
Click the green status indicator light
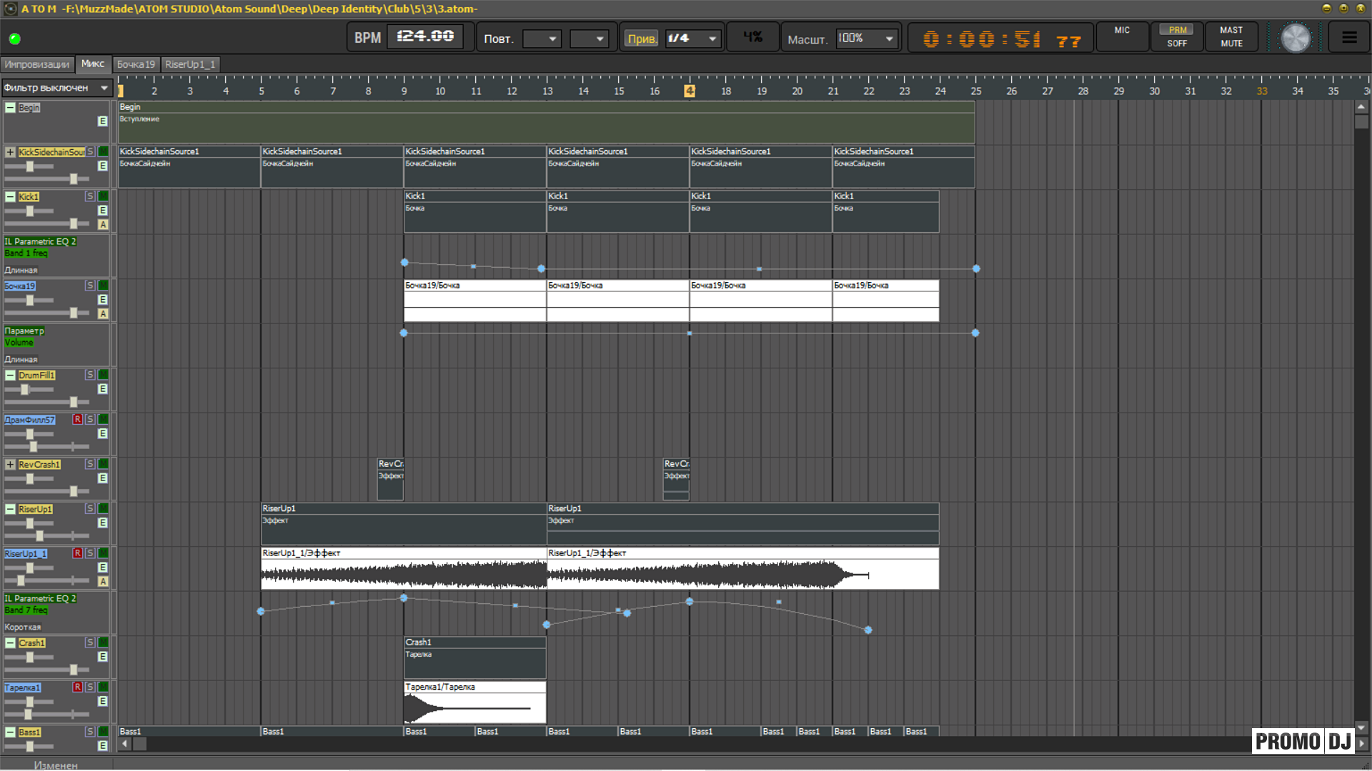(14, 39)
